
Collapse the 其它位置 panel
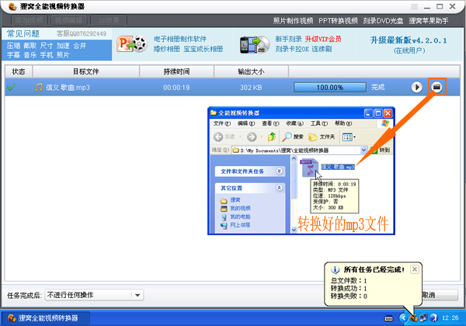point(279,188)
